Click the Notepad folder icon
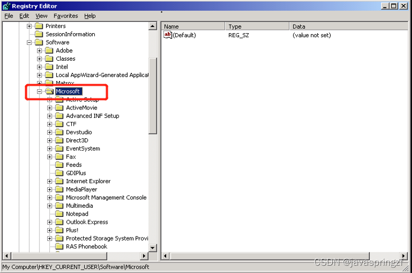The height and width of the screenshot is (273, 412). coord(59,213)
